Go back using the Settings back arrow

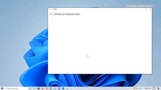(50, 9)
